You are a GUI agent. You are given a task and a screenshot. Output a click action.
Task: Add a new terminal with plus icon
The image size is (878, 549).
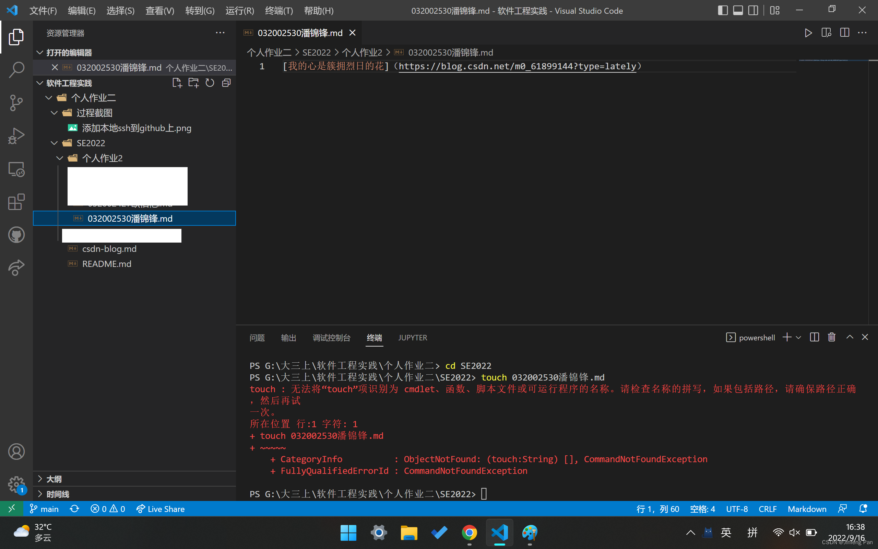click(x=786, y=337)
